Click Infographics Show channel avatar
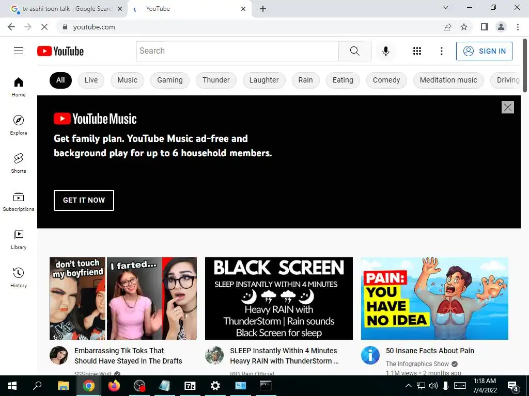529x396 pixels. pos(370,355)
